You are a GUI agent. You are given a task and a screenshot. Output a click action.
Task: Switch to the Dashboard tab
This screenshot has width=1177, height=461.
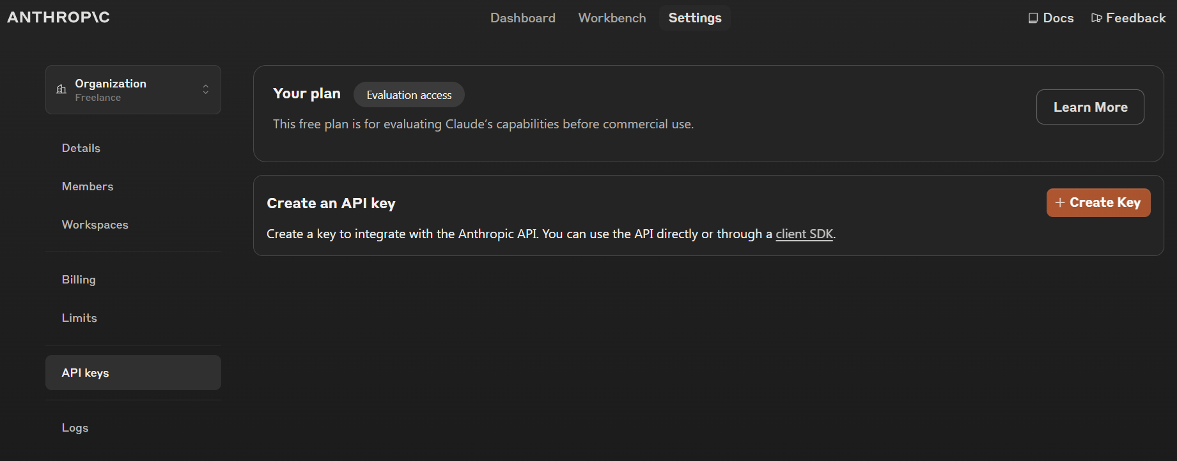tap(522, 18)
